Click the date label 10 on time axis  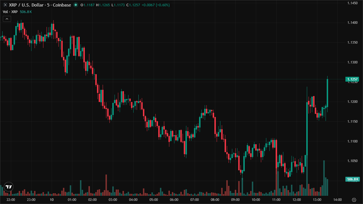tap(52, 200)
